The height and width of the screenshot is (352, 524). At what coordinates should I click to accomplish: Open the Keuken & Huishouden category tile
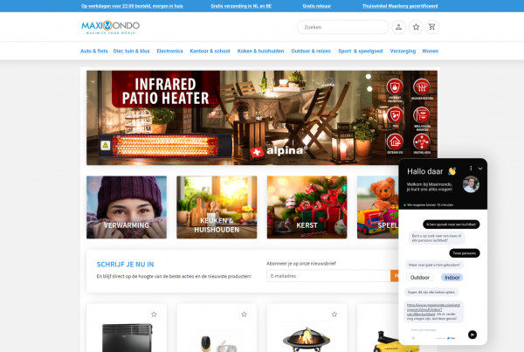click(x=217, y=207)
